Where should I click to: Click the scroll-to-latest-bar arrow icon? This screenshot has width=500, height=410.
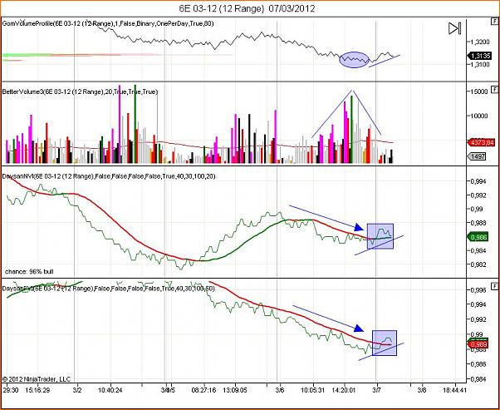(454, 28)
